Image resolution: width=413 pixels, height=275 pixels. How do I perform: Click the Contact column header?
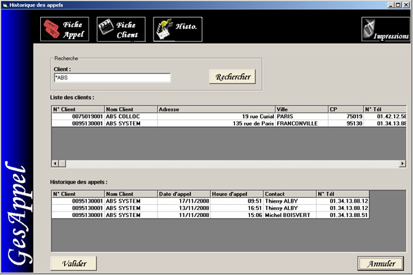coord(289,194)
